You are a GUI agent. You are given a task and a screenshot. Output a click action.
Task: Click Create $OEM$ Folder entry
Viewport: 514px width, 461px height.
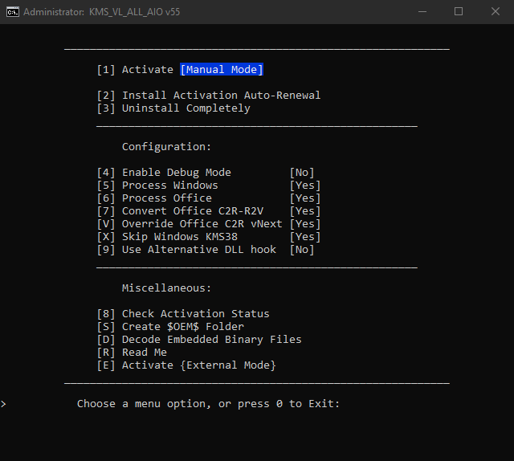170,327
